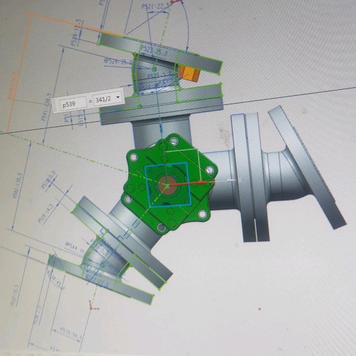Pick the bolt hole on cover's top-left corner
The width and height of the screenshot is (356, 356).
[134, 157]
